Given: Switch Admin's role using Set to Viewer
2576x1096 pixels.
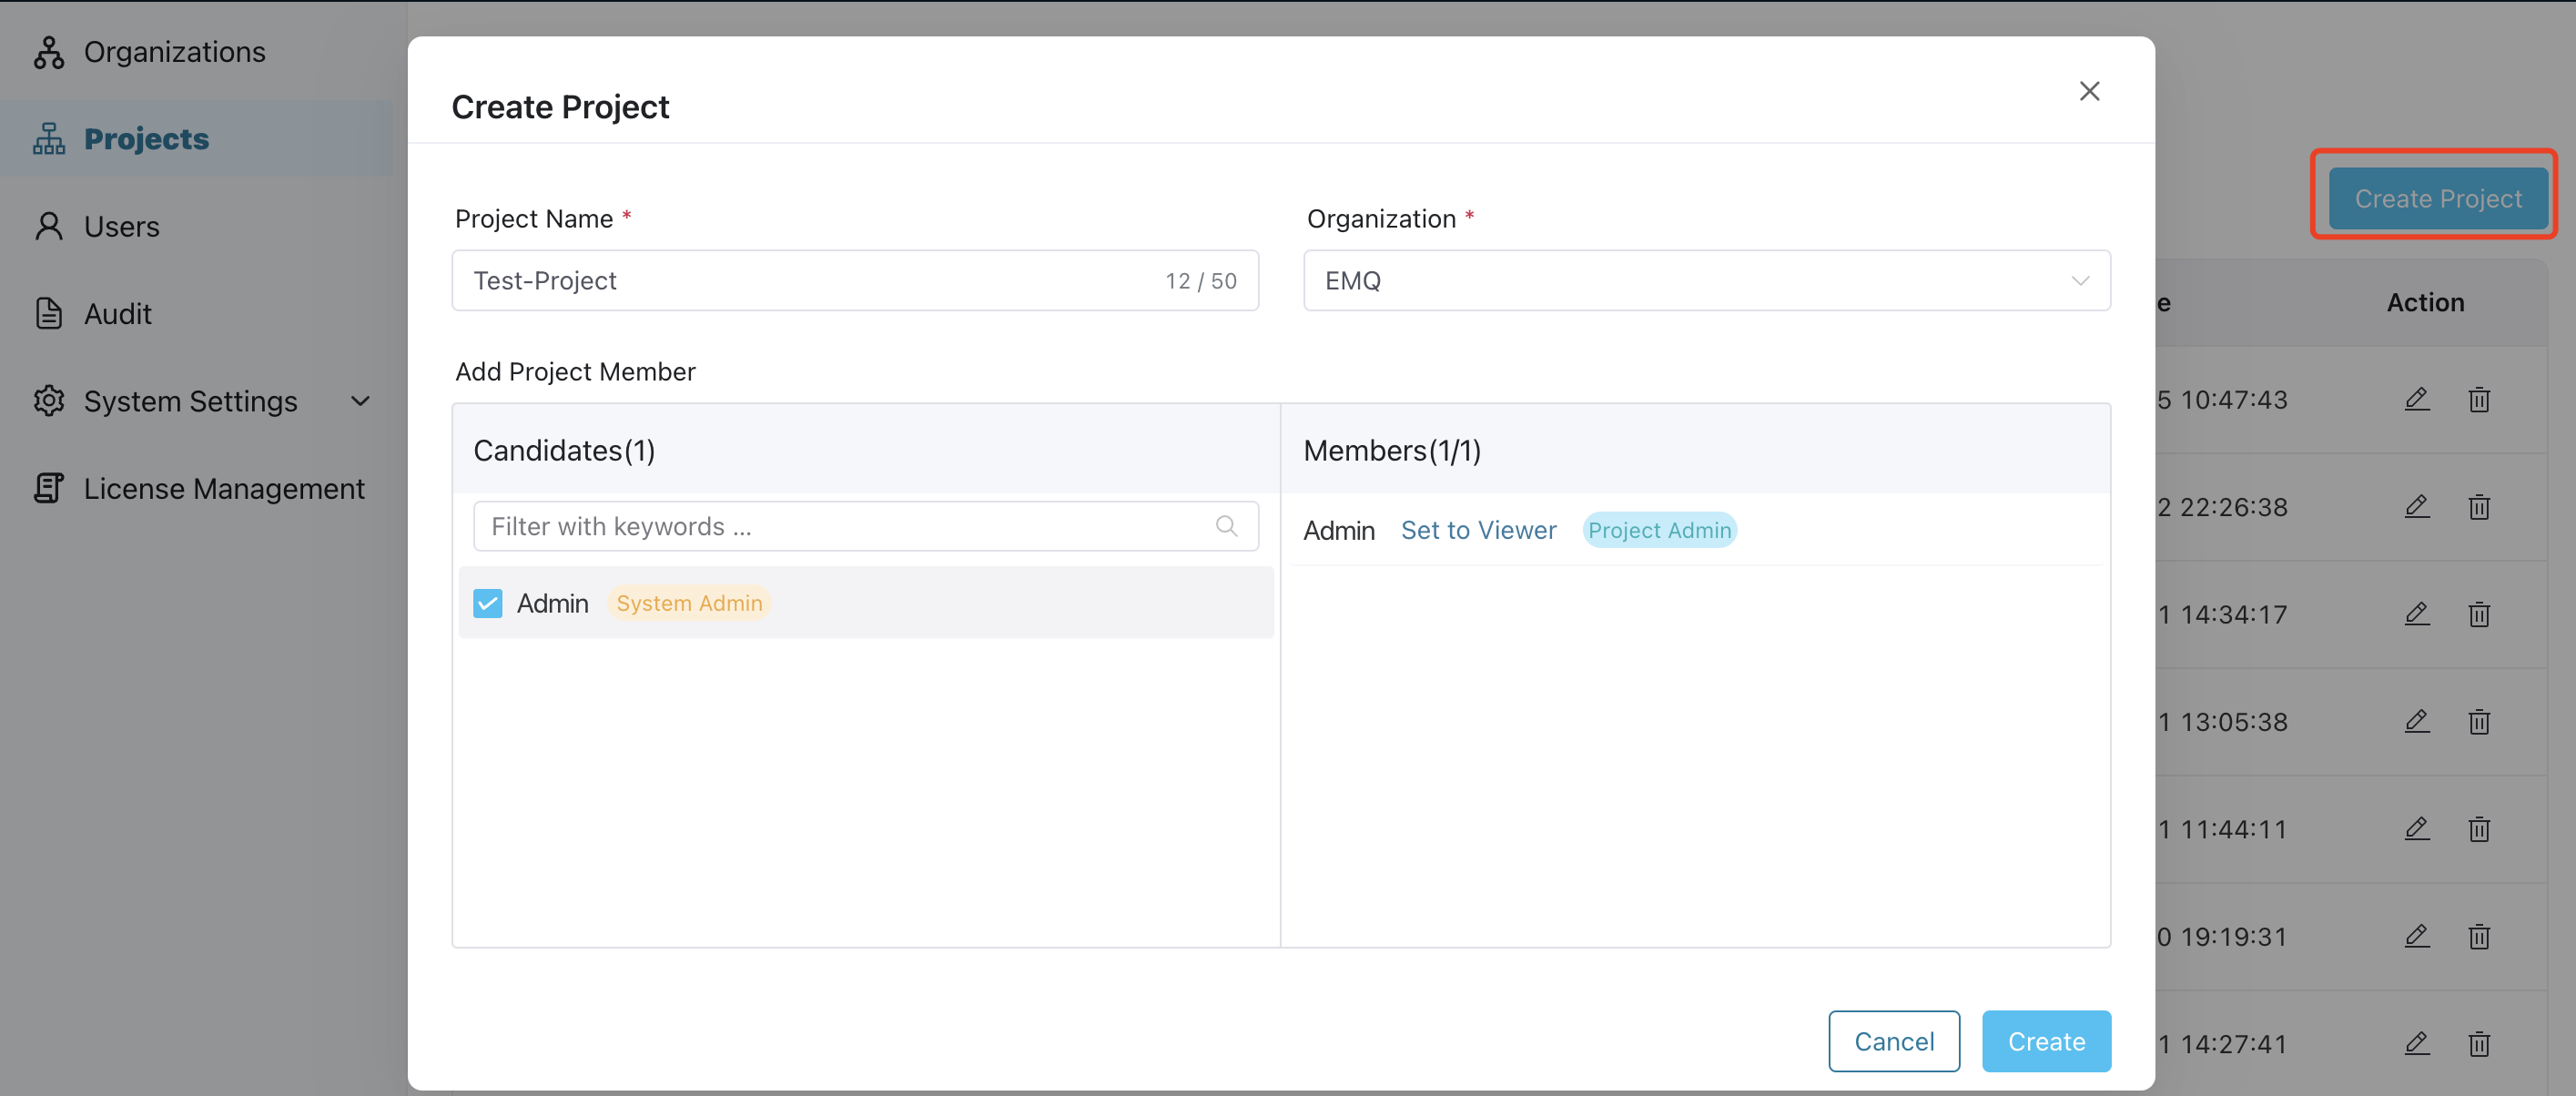Looking at the screenshot, I should [x=1478, y=530].
